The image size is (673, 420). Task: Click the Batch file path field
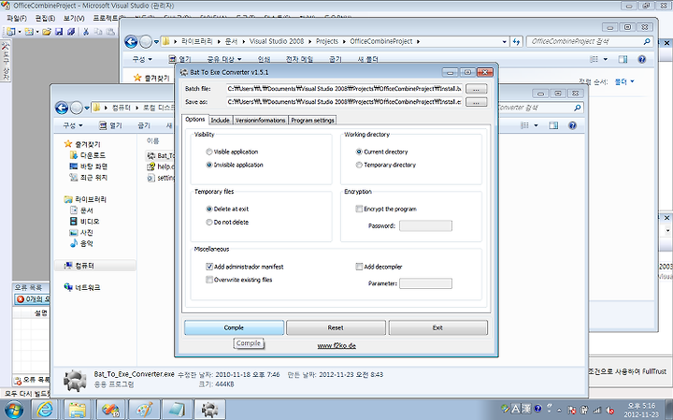click(x=345, y=89)
